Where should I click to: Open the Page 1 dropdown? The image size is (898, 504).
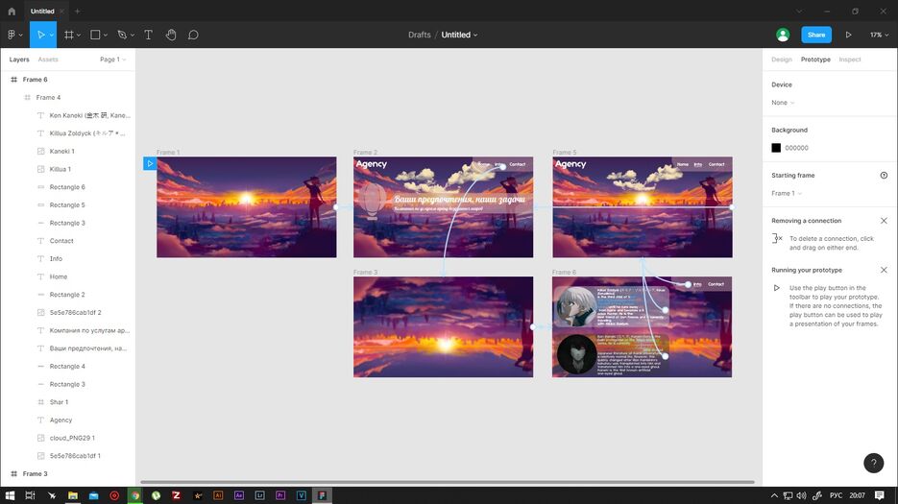point(112,60)
